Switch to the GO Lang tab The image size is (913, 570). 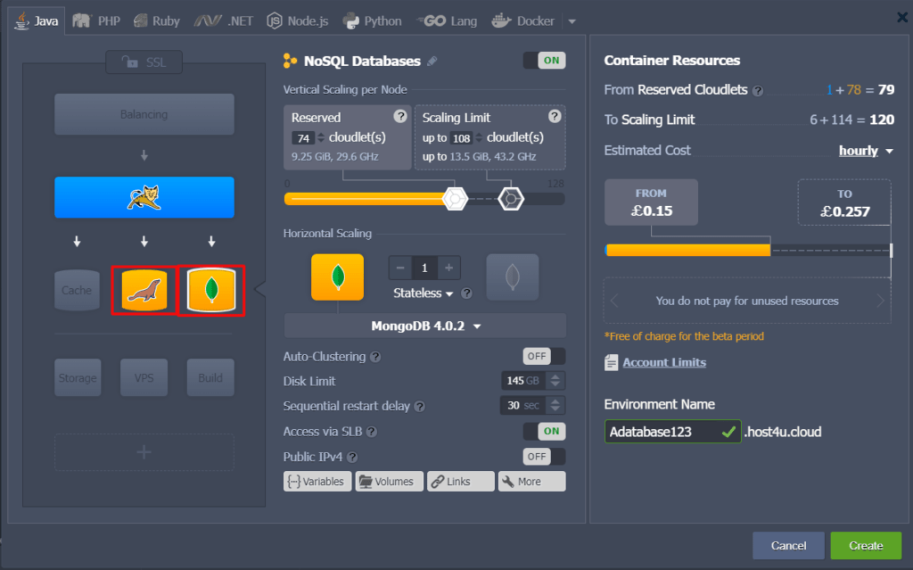point(448,21)
